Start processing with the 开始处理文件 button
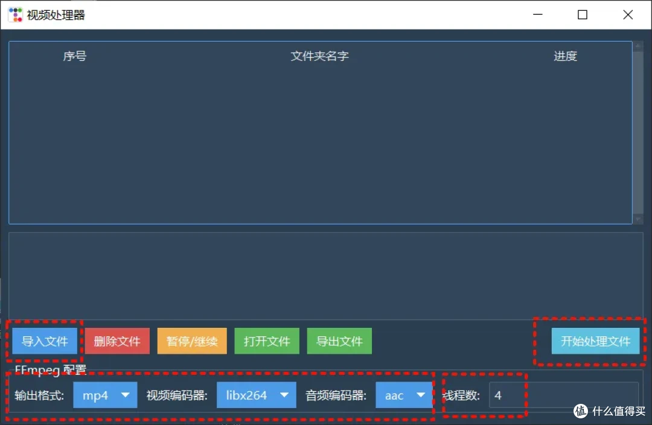The width and height of the screenshot is (652, 425). click(x=595, y=341)
